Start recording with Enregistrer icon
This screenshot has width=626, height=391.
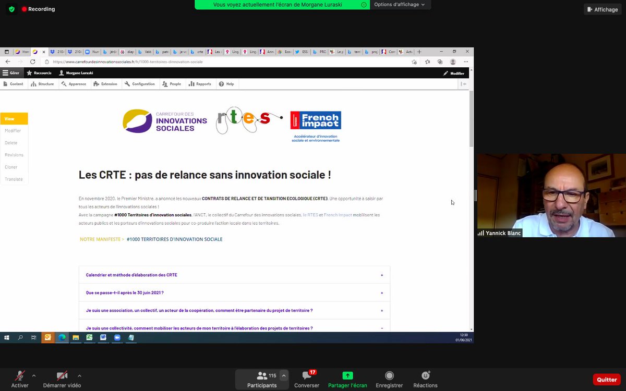[x=389, y=375]
